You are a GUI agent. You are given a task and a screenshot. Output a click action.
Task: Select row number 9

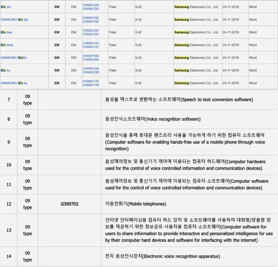click(x=9, y=142)
